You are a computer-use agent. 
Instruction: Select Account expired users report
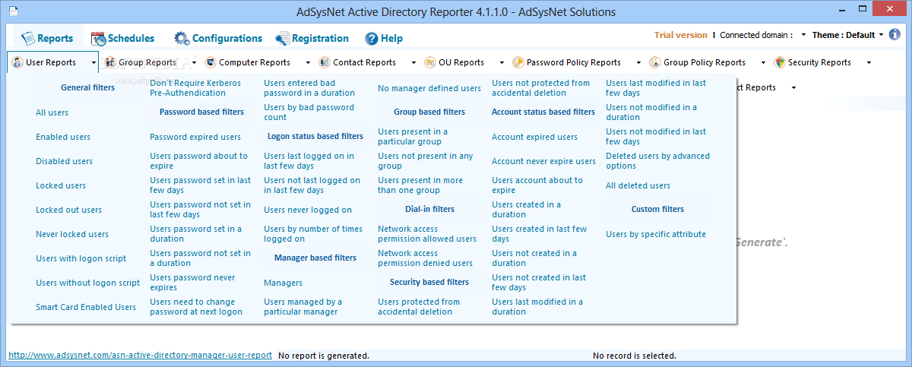(534, 137)
